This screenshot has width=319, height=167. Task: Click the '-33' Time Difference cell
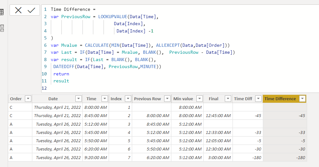click(285, 132)
